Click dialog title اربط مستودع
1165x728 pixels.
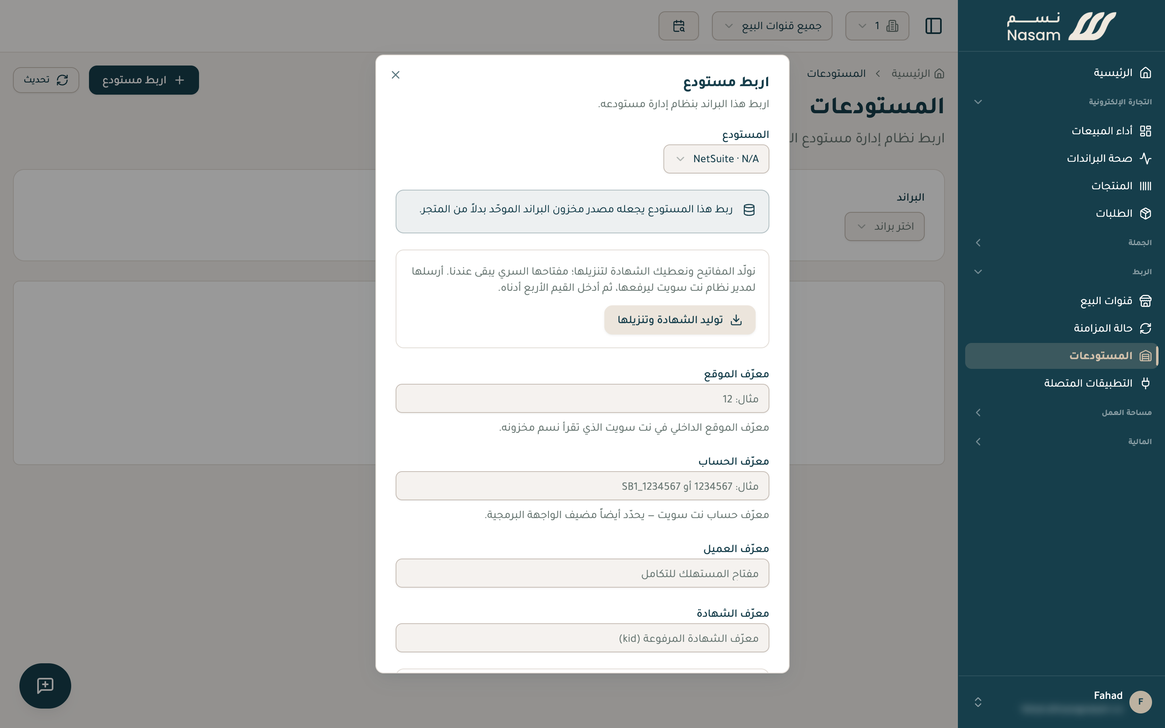[x=726, y=82]
